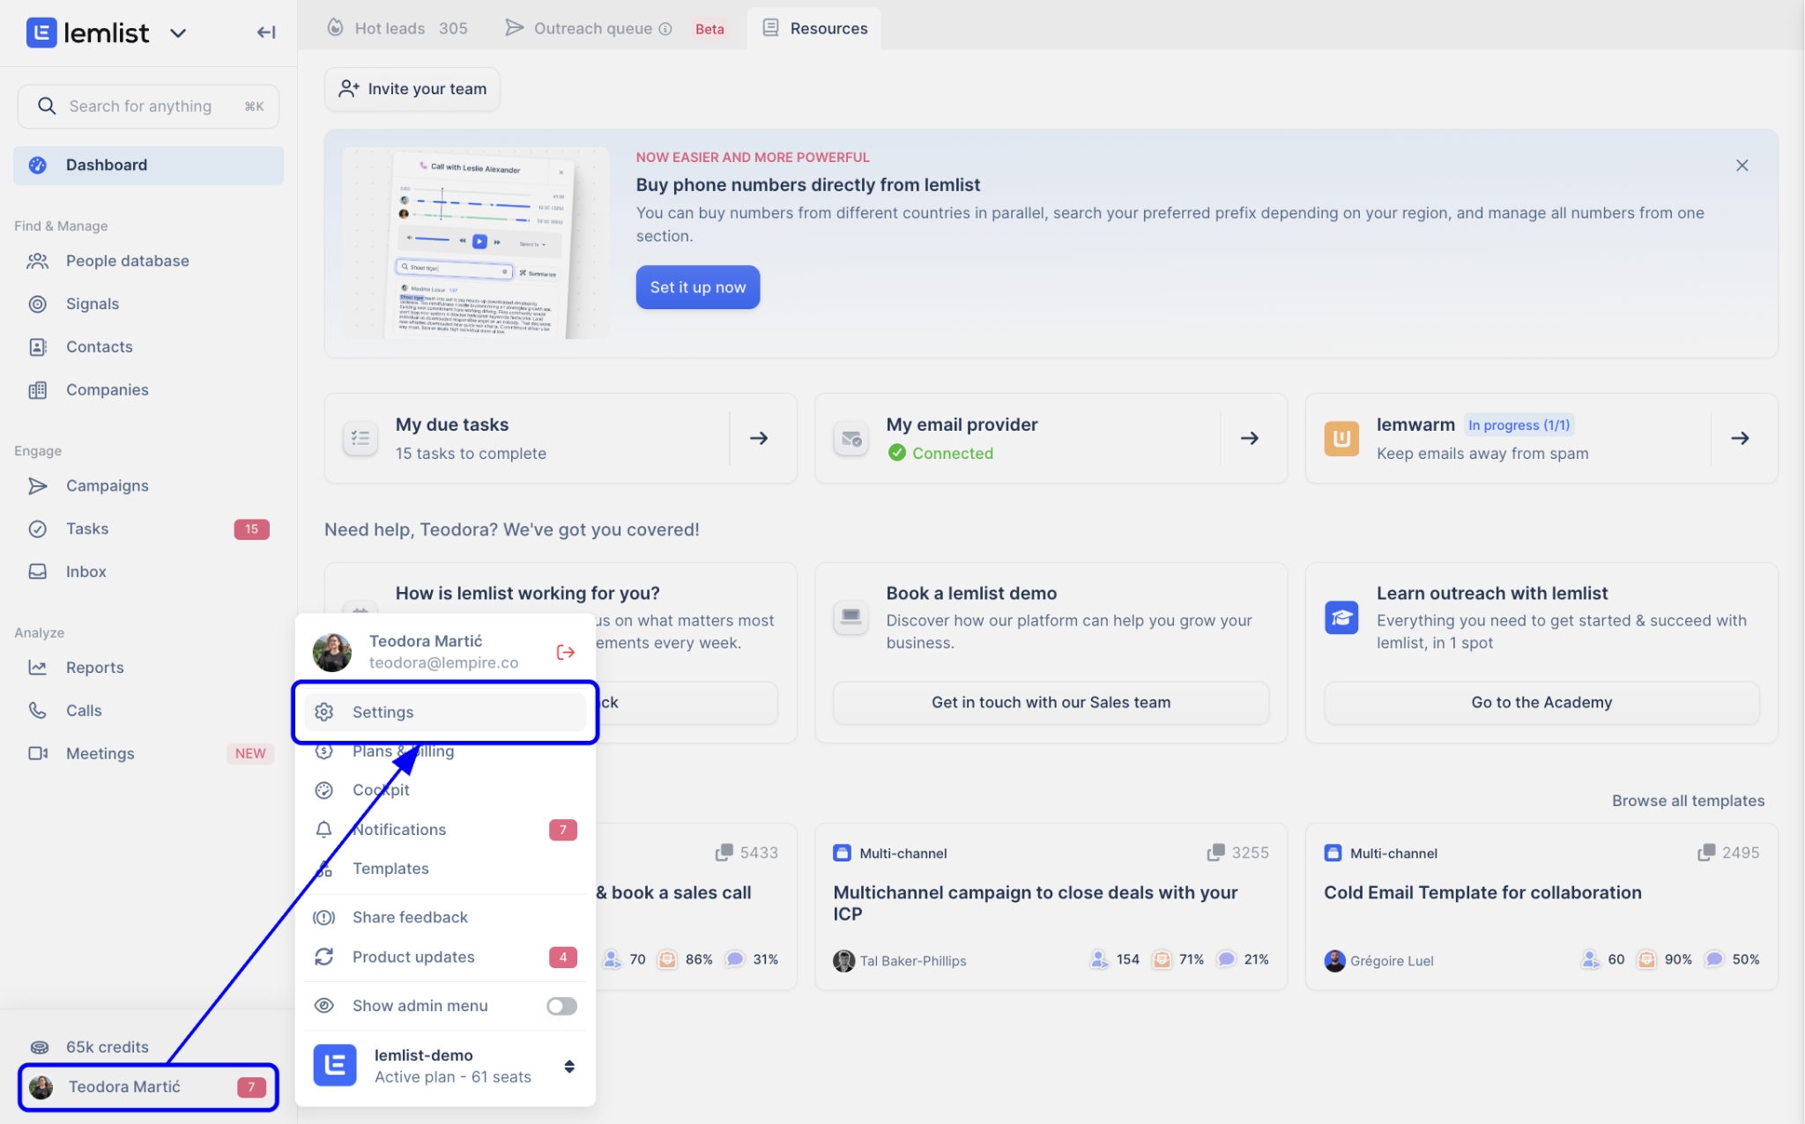Click the lemwarm orange logo icon
Screen dimensions: 1805x1124
(x=1341, y=439)
